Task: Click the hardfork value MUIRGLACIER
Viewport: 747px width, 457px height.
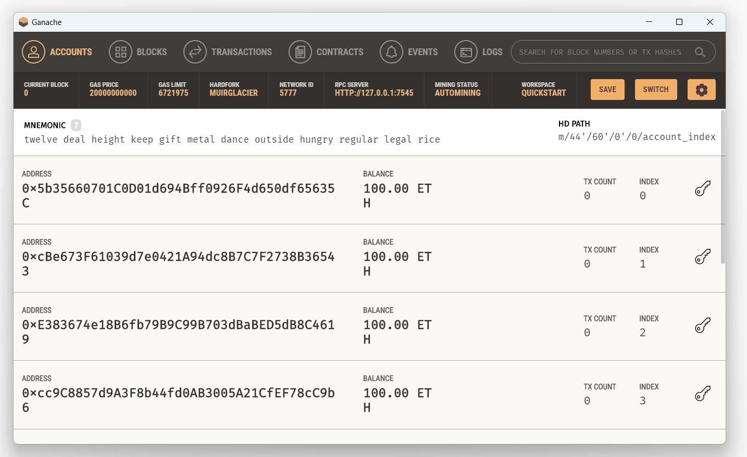Action: click(234, 93)
